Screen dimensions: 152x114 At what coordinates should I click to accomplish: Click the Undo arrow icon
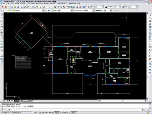click(45, 7)
